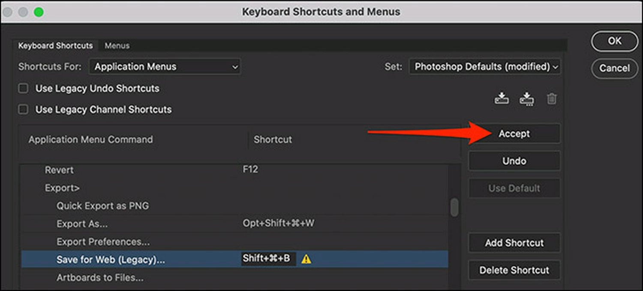This screenshot has height=291, width=643.
Task: Click the Undo button
Action: (514, 161)
